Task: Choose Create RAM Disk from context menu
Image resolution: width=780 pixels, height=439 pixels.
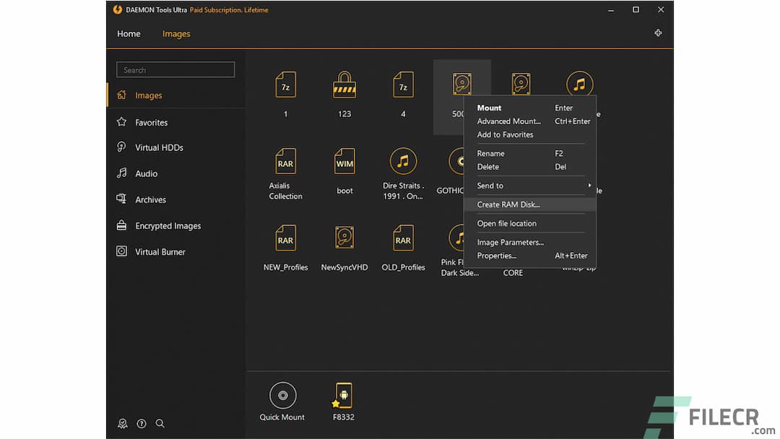Action: tap(508, 204)
